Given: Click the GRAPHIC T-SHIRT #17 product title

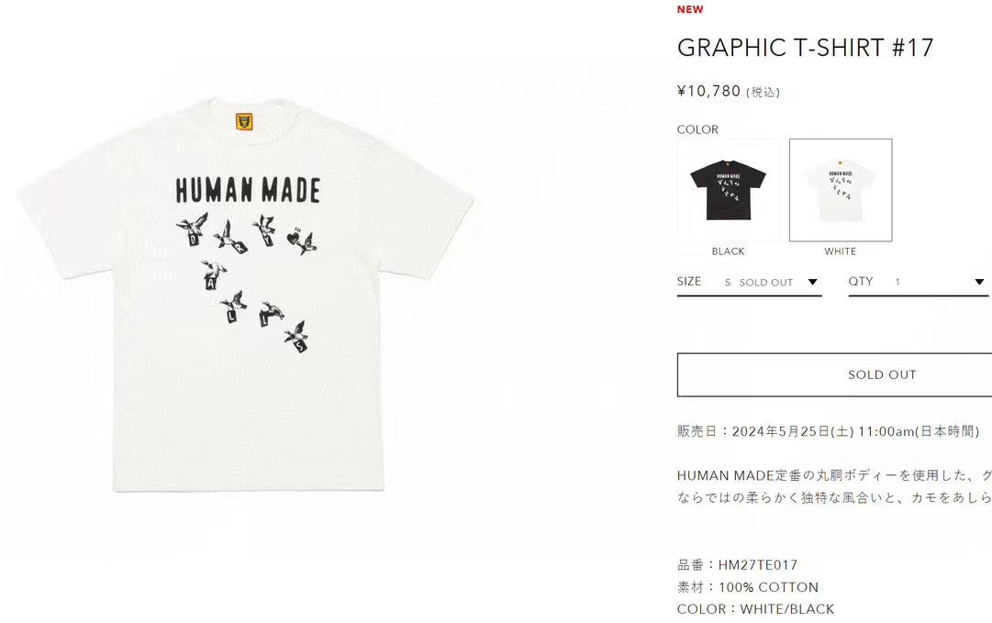Looking at the screenshot, I should [x=805, y=48].
